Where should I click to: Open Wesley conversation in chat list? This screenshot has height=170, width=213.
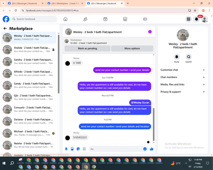click(x=29, y=37)
